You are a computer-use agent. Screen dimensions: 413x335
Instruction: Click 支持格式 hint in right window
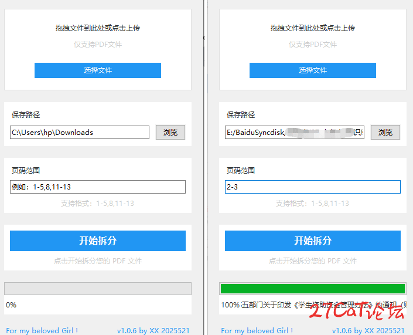point(312,204)
